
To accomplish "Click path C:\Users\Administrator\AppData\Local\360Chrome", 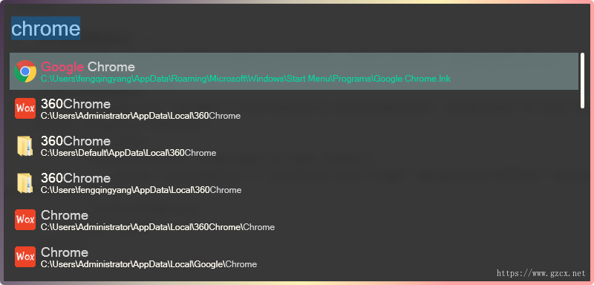I will coord(140,116).
